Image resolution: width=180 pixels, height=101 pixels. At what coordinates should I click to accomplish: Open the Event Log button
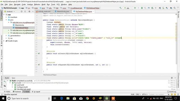click(172, 92)
